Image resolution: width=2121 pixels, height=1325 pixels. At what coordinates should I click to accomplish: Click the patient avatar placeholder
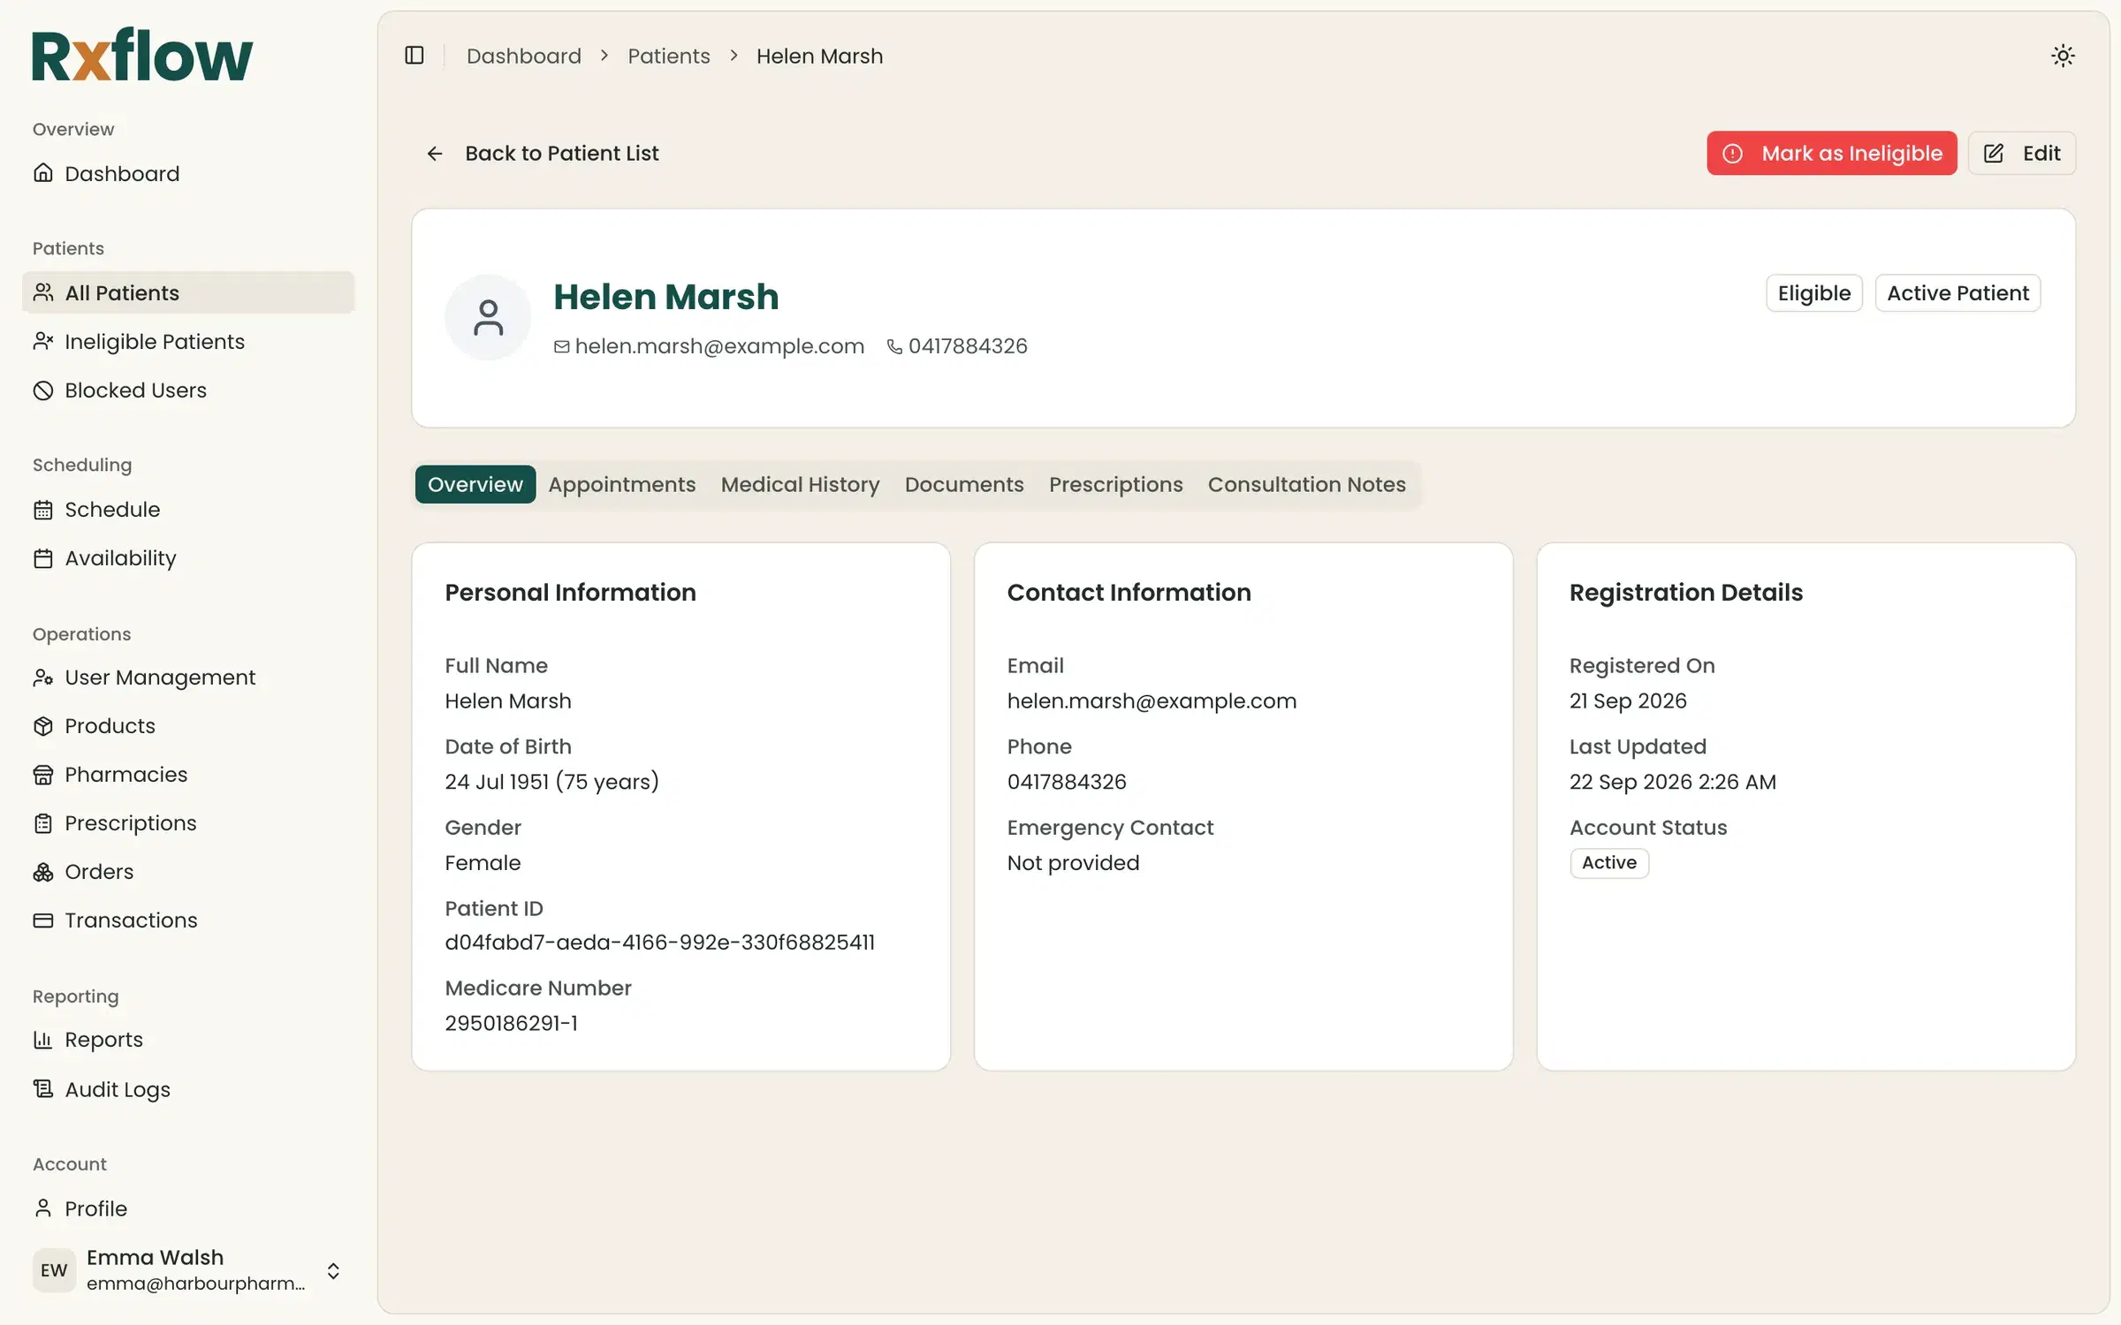pyautogui.click(x=488, y=317)
